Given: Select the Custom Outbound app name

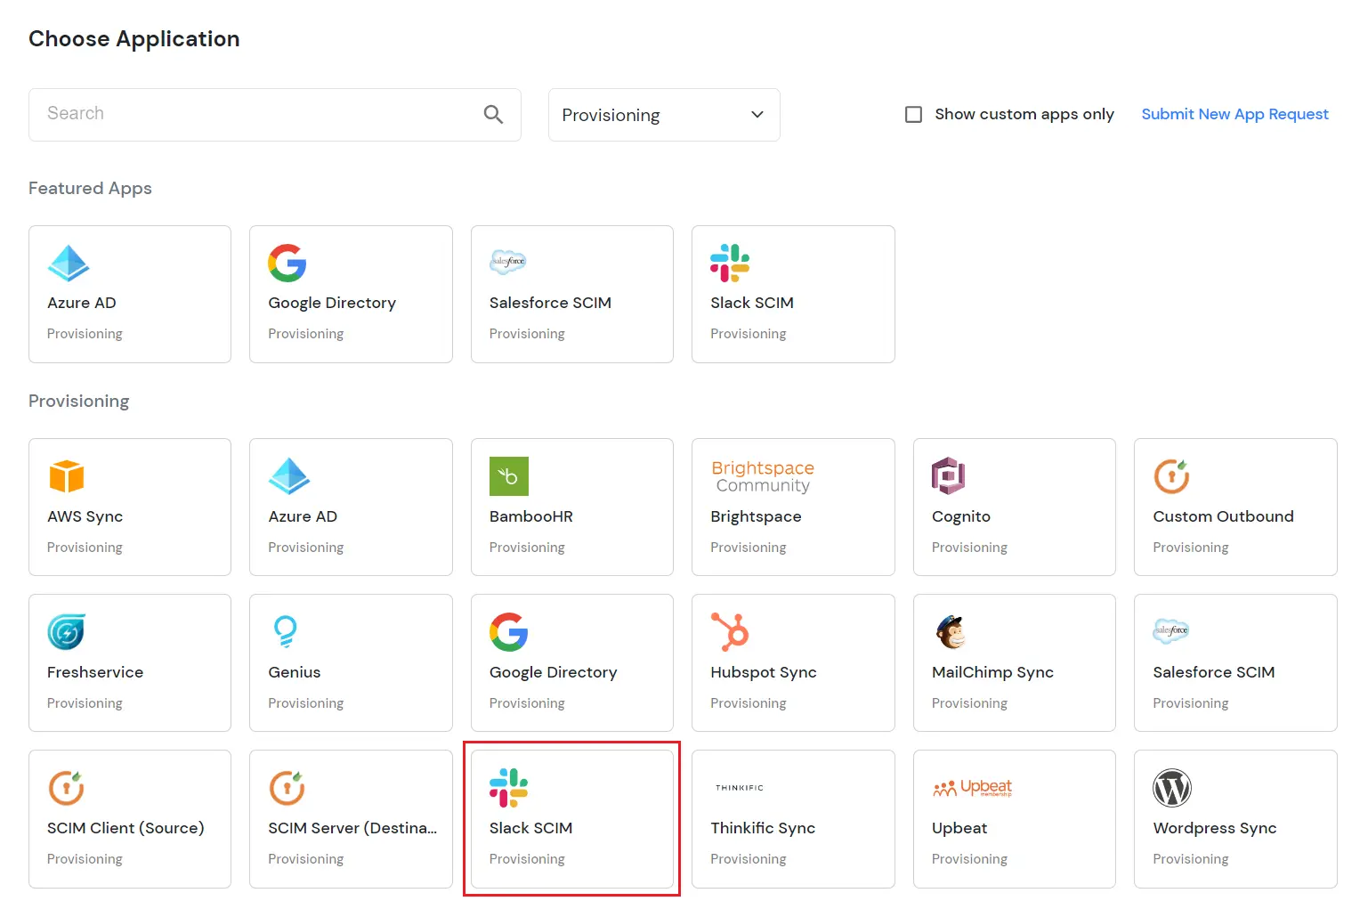Looking at the screenshot, I should pos(1223,516).
